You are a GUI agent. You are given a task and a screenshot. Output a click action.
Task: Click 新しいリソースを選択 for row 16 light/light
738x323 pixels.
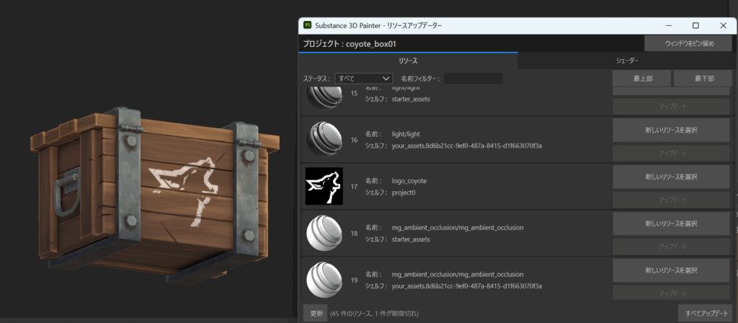pyautogui.click(x=671, y=130)
